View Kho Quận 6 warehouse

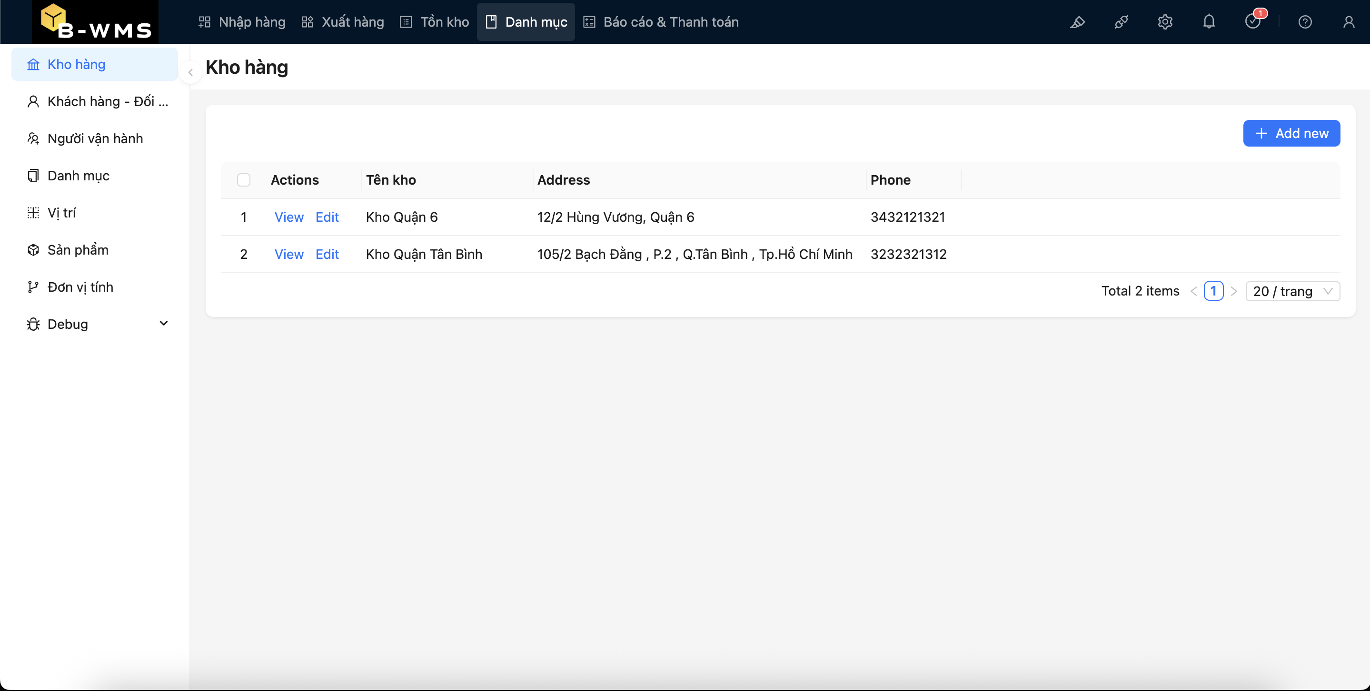(x=289, y=217)
